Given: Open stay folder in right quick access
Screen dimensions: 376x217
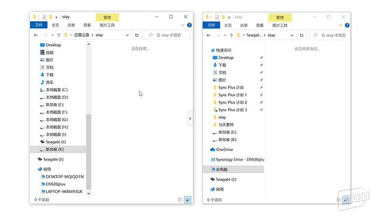Looking at the screenshot, I should pos(219,117).
